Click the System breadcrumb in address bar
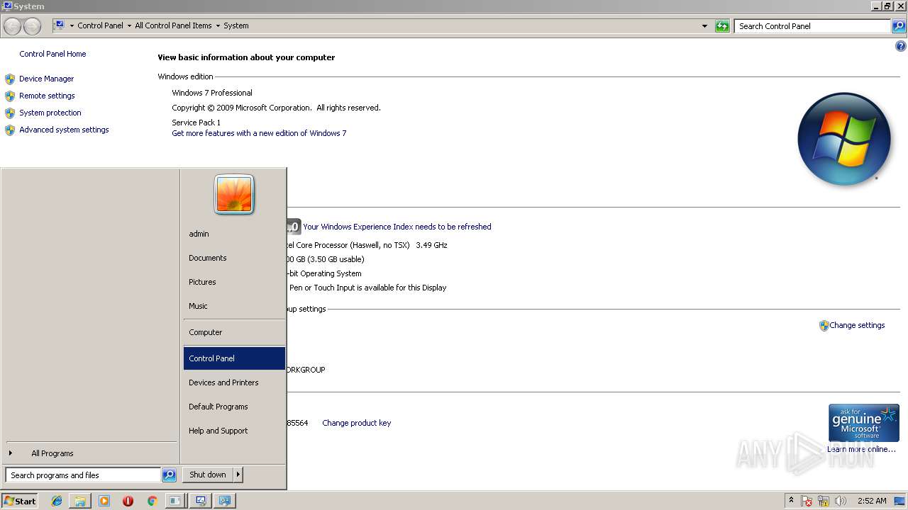This screenshot has height=510, width=908. [236, 25]
